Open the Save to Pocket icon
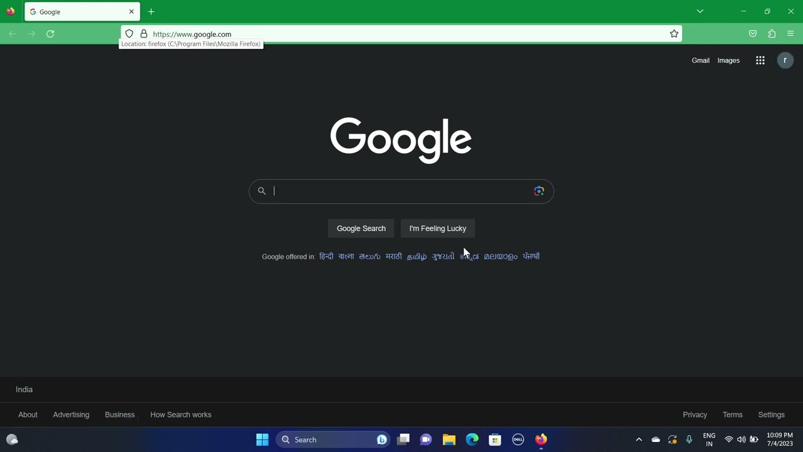 pos(753,34)
